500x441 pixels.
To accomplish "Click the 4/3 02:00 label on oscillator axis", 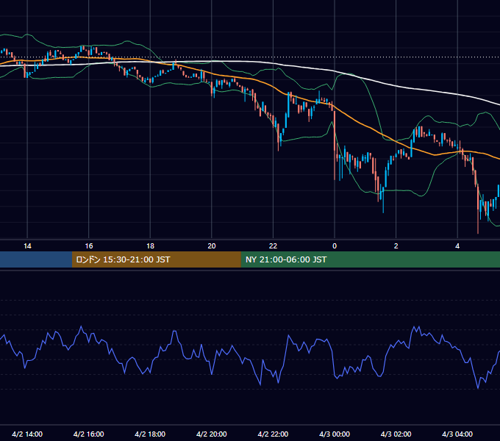I will click(x=396, y=434).
